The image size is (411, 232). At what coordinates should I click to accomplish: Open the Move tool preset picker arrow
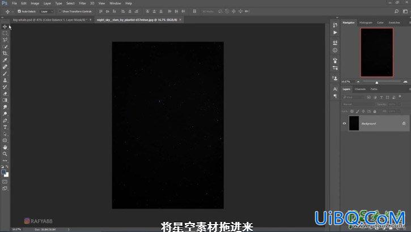(x=12, y=12)
